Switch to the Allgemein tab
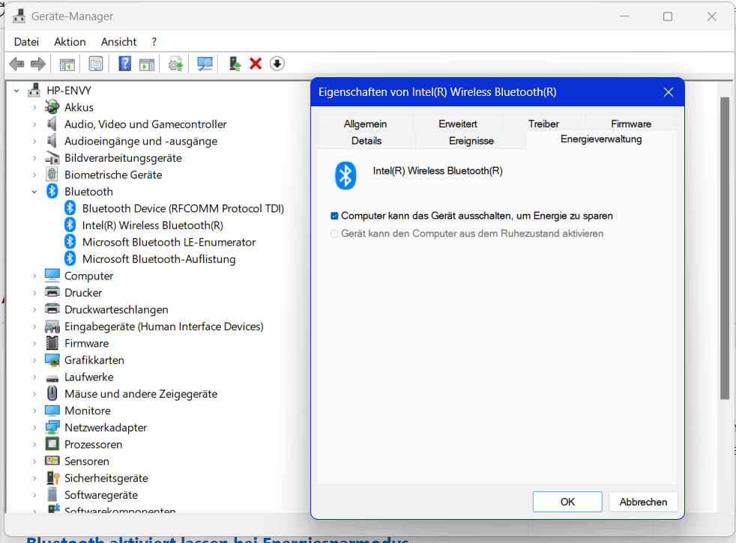This screenshot has height=543, width=736. [x=365, y=124]
